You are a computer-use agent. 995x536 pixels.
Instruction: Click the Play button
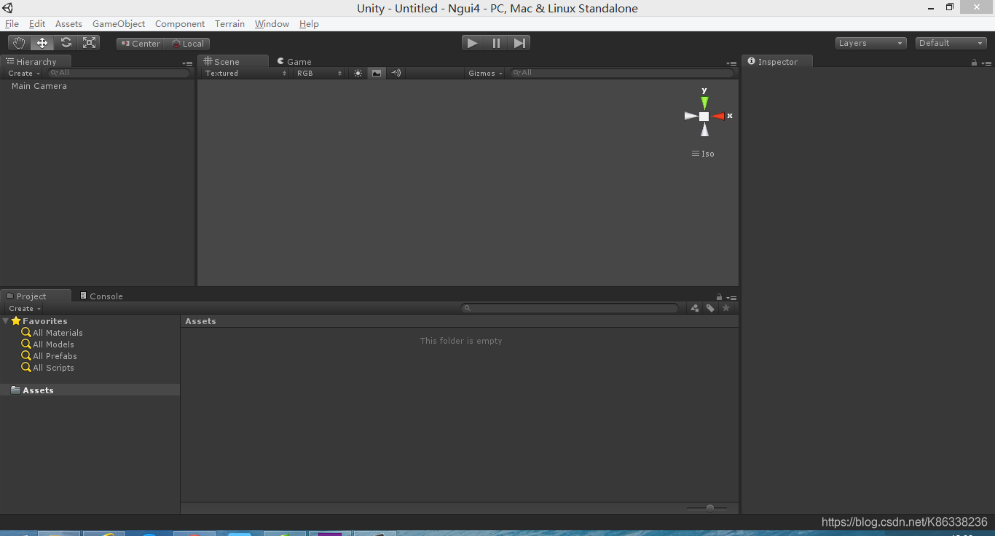[473, 43]
